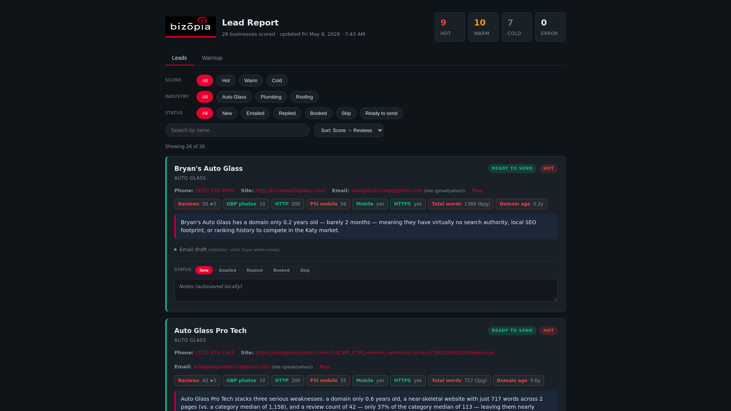This screenshot has width=731, height=411.
Task: Open Map link for Auto Glass Pro Tech
Action: (325, 367)
